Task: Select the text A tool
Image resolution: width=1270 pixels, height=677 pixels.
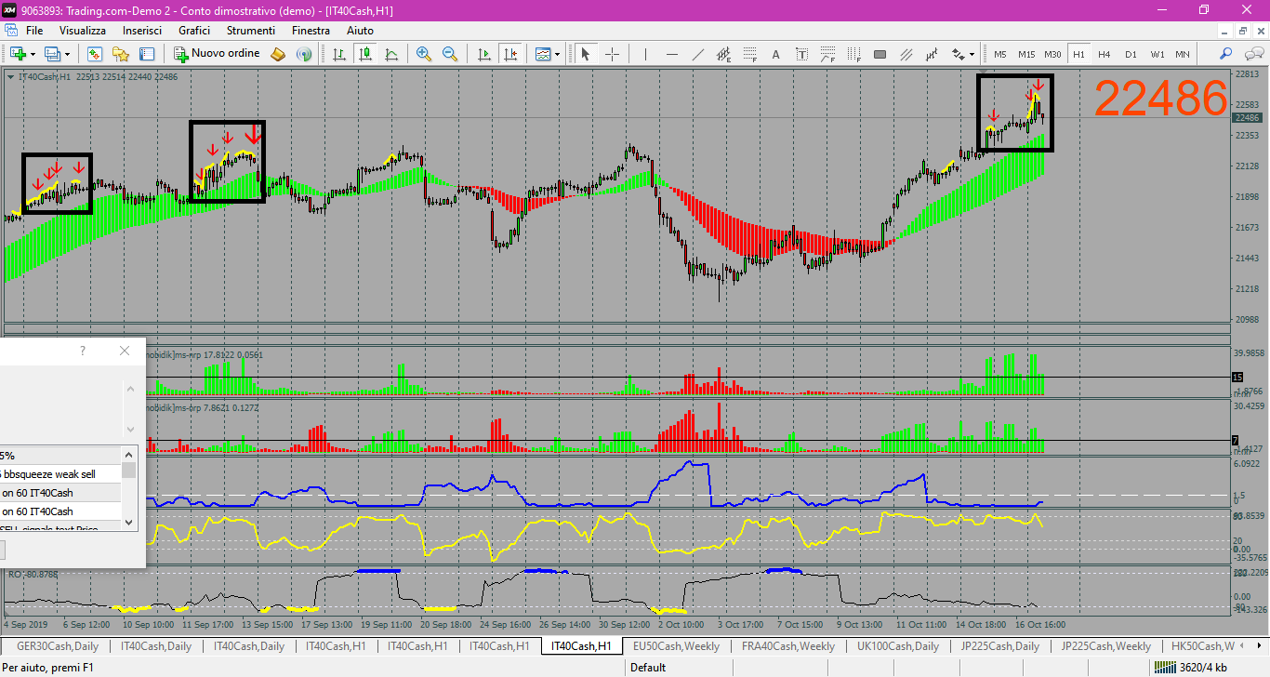Action: tap(775, 54)
